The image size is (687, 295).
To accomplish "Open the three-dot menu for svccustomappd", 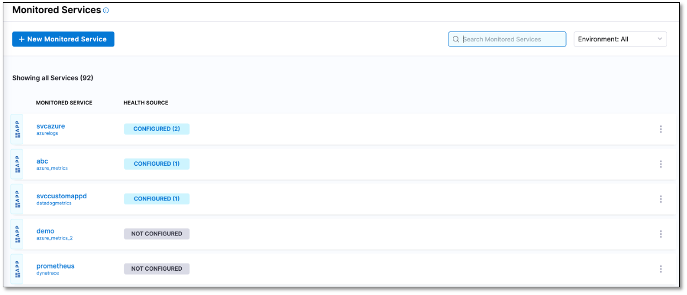I will [660, 199].
